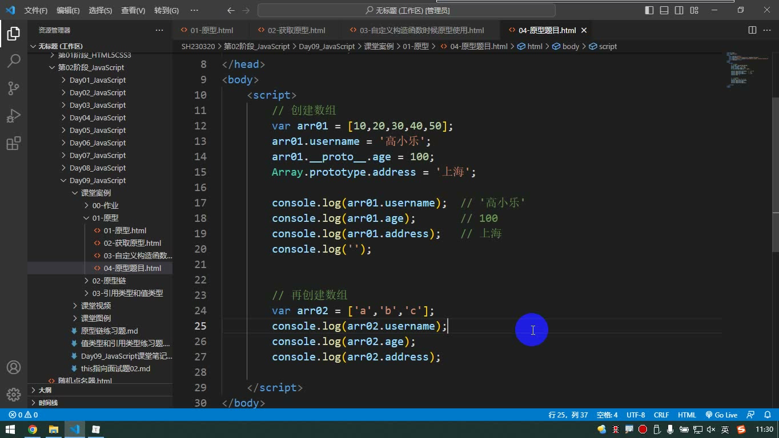Open the Manage gear menu

[14, 395]
